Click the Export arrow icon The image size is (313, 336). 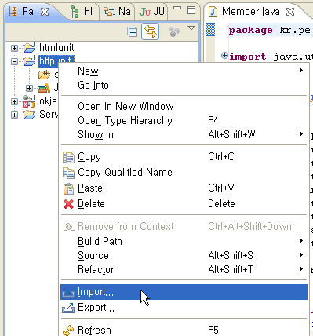coord(68,308)
